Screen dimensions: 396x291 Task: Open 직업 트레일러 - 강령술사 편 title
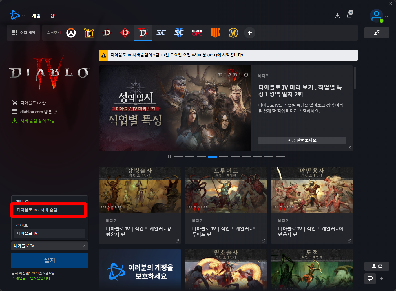(x=138, y=232)
